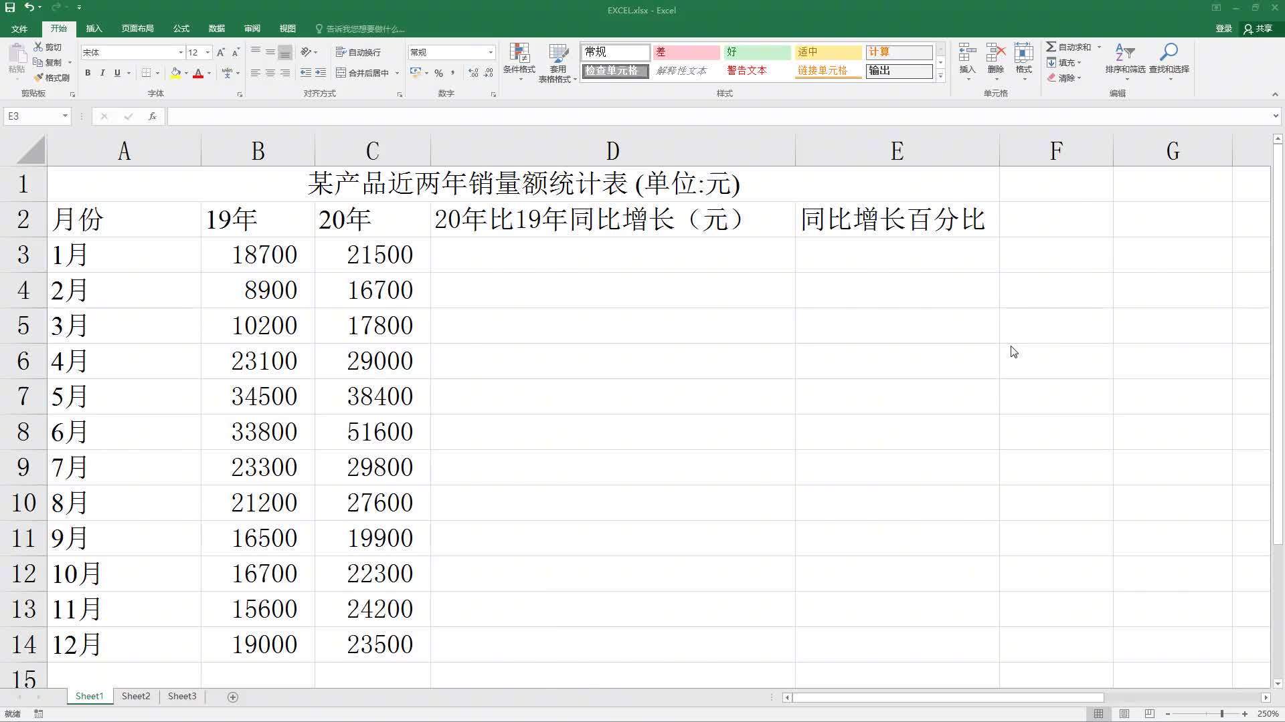Click the zoom level slider
1285x722 pixels.
coord(1221,713)
